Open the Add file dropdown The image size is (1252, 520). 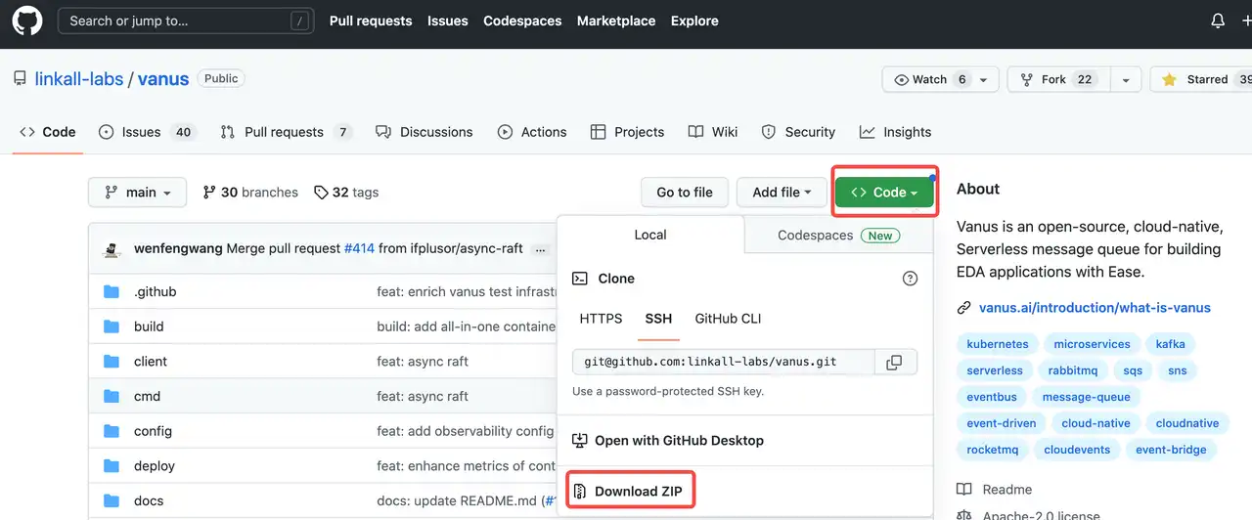tap(782, 193)
